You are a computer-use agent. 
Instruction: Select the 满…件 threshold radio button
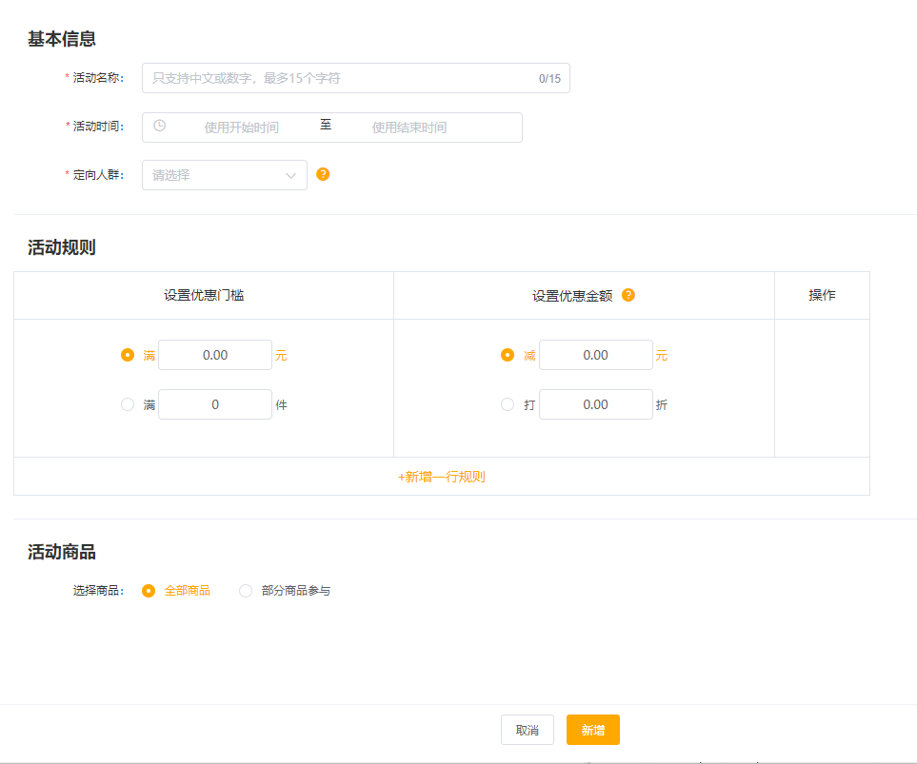pyautogui.click(x=128, y=404)
